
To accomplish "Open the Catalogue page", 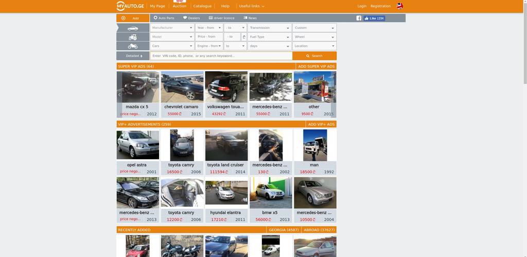I will (x=202, y=6).
